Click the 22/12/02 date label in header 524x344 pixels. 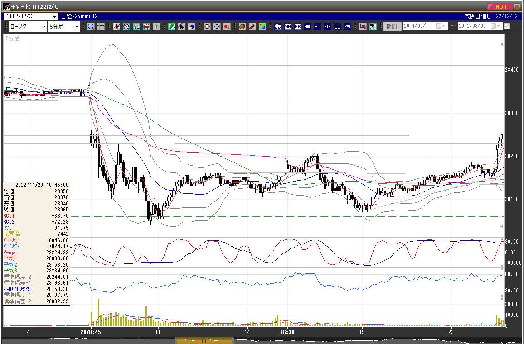(506, 16)
